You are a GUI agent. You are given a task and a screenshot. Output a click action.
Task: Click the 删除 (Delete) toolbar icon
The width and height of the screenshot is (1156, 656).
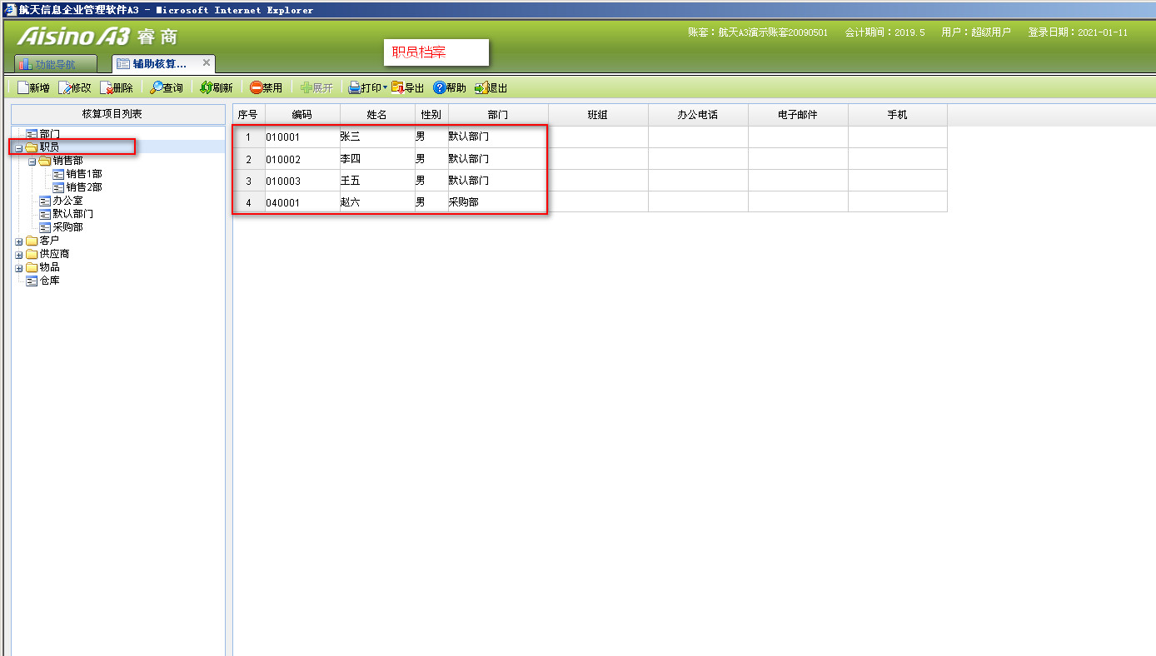pyautogui.click(x=107, y=87)
